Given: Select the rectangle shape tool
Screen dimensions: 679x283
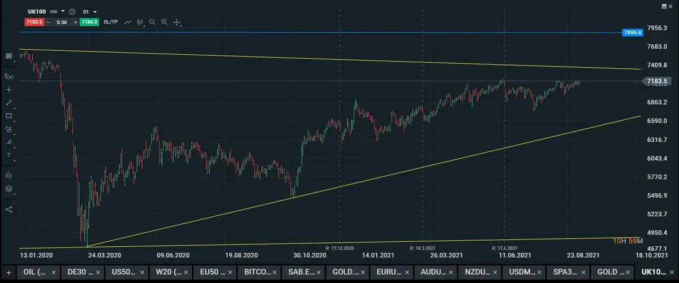Looking at the screenshot, I should (x=8, y=116).
